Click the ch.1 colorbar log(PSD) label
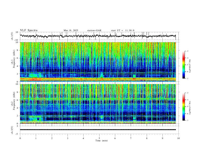The height and width of the screenshot is (155, 201). point(190,66)
